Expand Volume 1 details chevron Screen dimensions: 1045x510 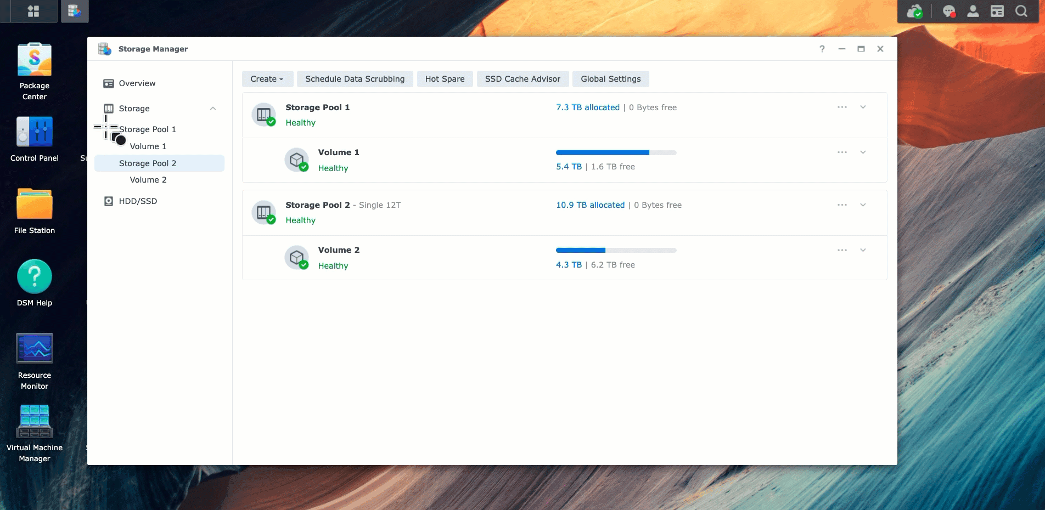coord(863,152)
